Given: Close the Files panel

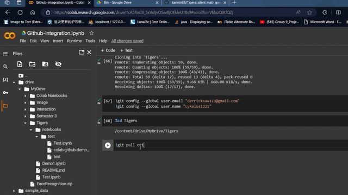Looking at the screenshot, I should (89, 52).
